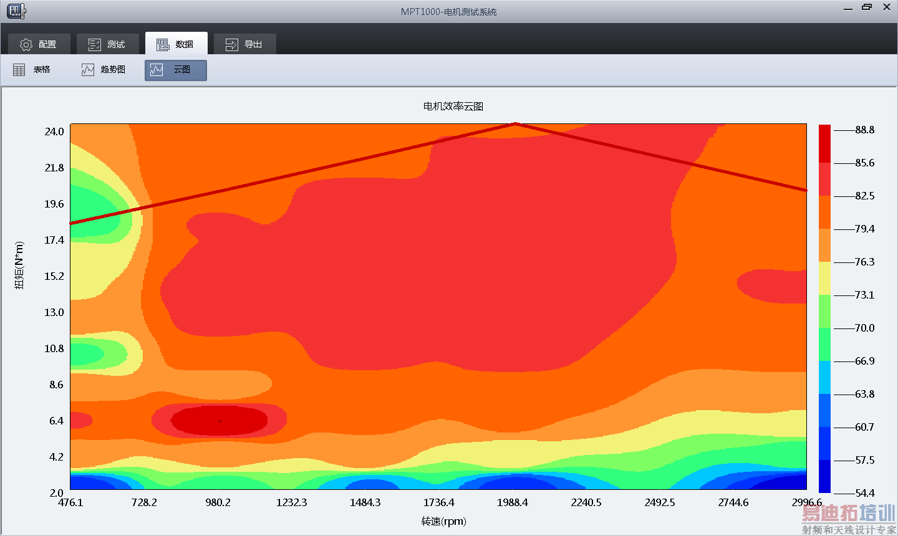Open the 趋势图 trend view

(x=104, y=70)
